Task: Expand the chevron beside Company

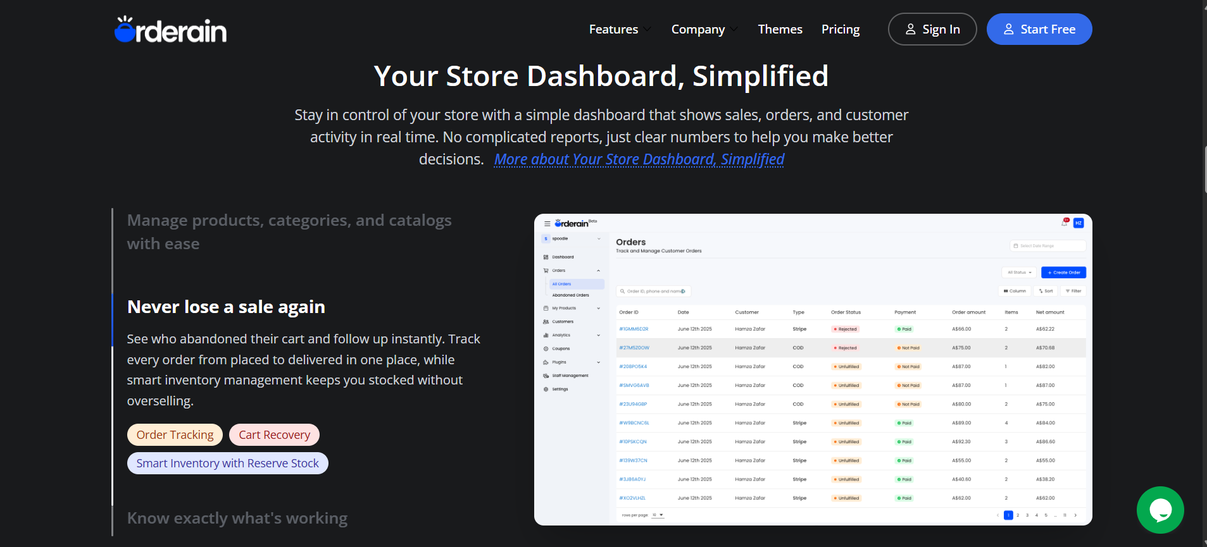Action: tap(734, 29)
